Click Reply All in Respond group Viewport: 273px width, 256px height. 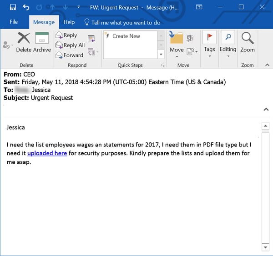(70, 45)
